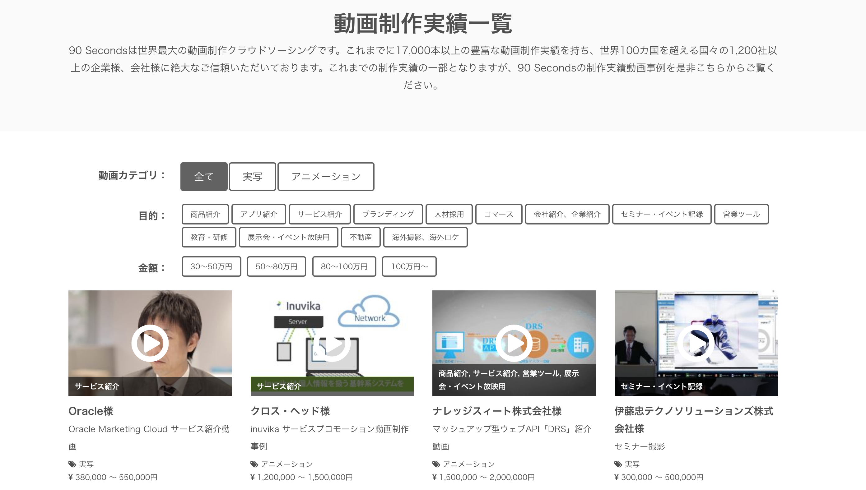
Task: Click アニメーション tag under クロス・ヘッド card
Action: pos(287,464)
